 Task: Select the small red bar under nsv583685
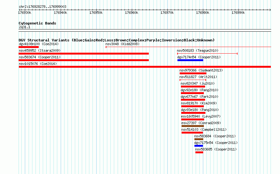(199, 152)
